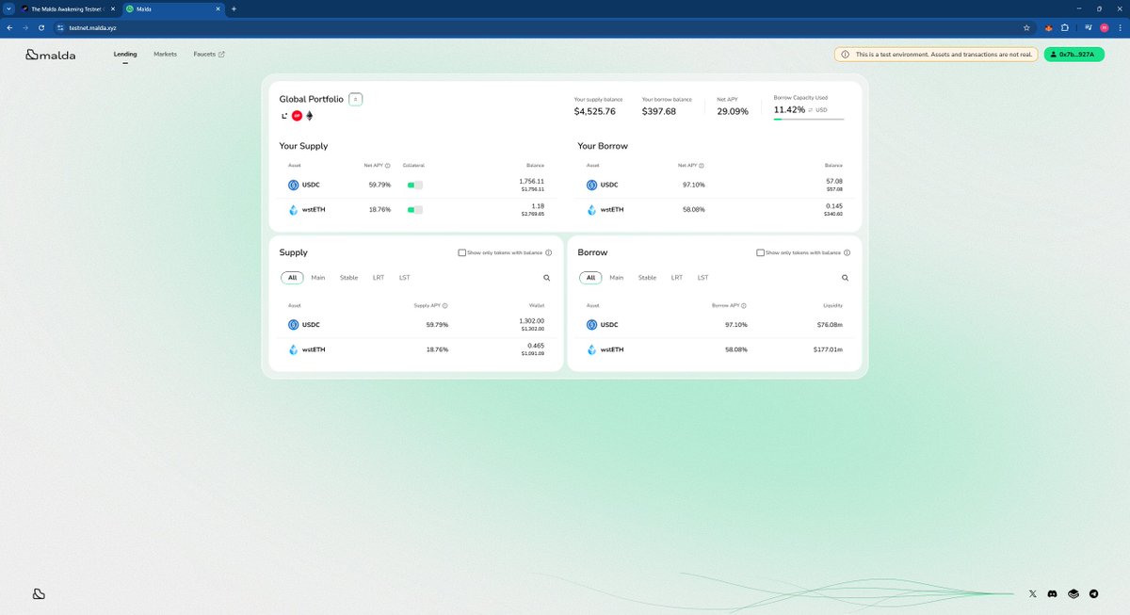Go back using browser back arrow

click(9, 27)
